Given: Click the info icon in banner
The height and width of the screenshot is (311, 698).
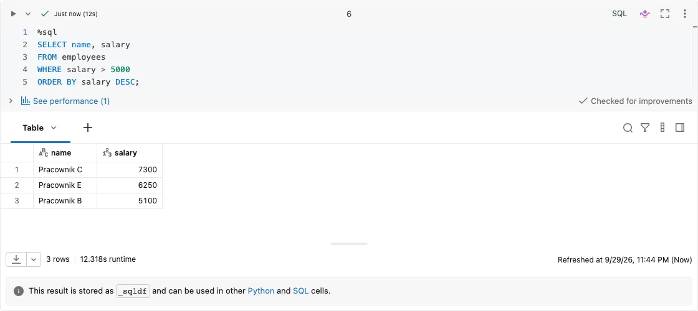Looking at the screenshot, I should (x=18, y=291).
